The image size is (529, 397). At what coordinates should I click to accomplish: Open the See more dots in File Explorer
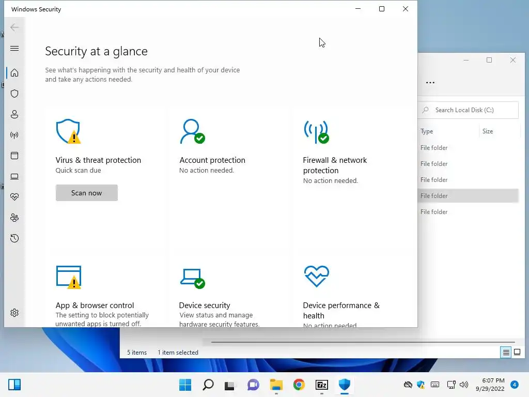430,82
